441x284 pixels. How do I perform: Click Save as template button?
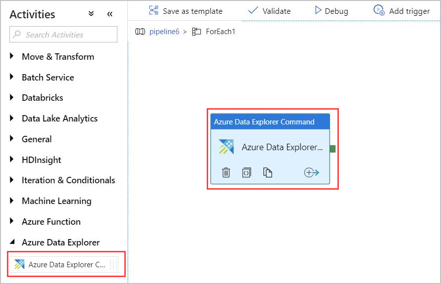click(185, 11)
